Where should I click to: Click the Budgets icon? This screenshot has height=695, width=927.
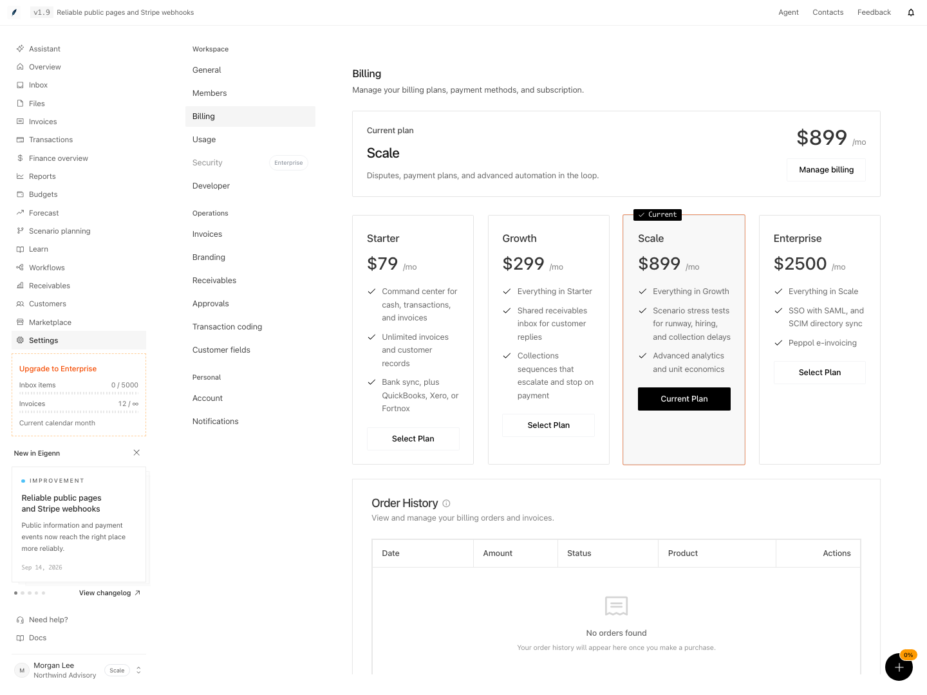(20, 194)
